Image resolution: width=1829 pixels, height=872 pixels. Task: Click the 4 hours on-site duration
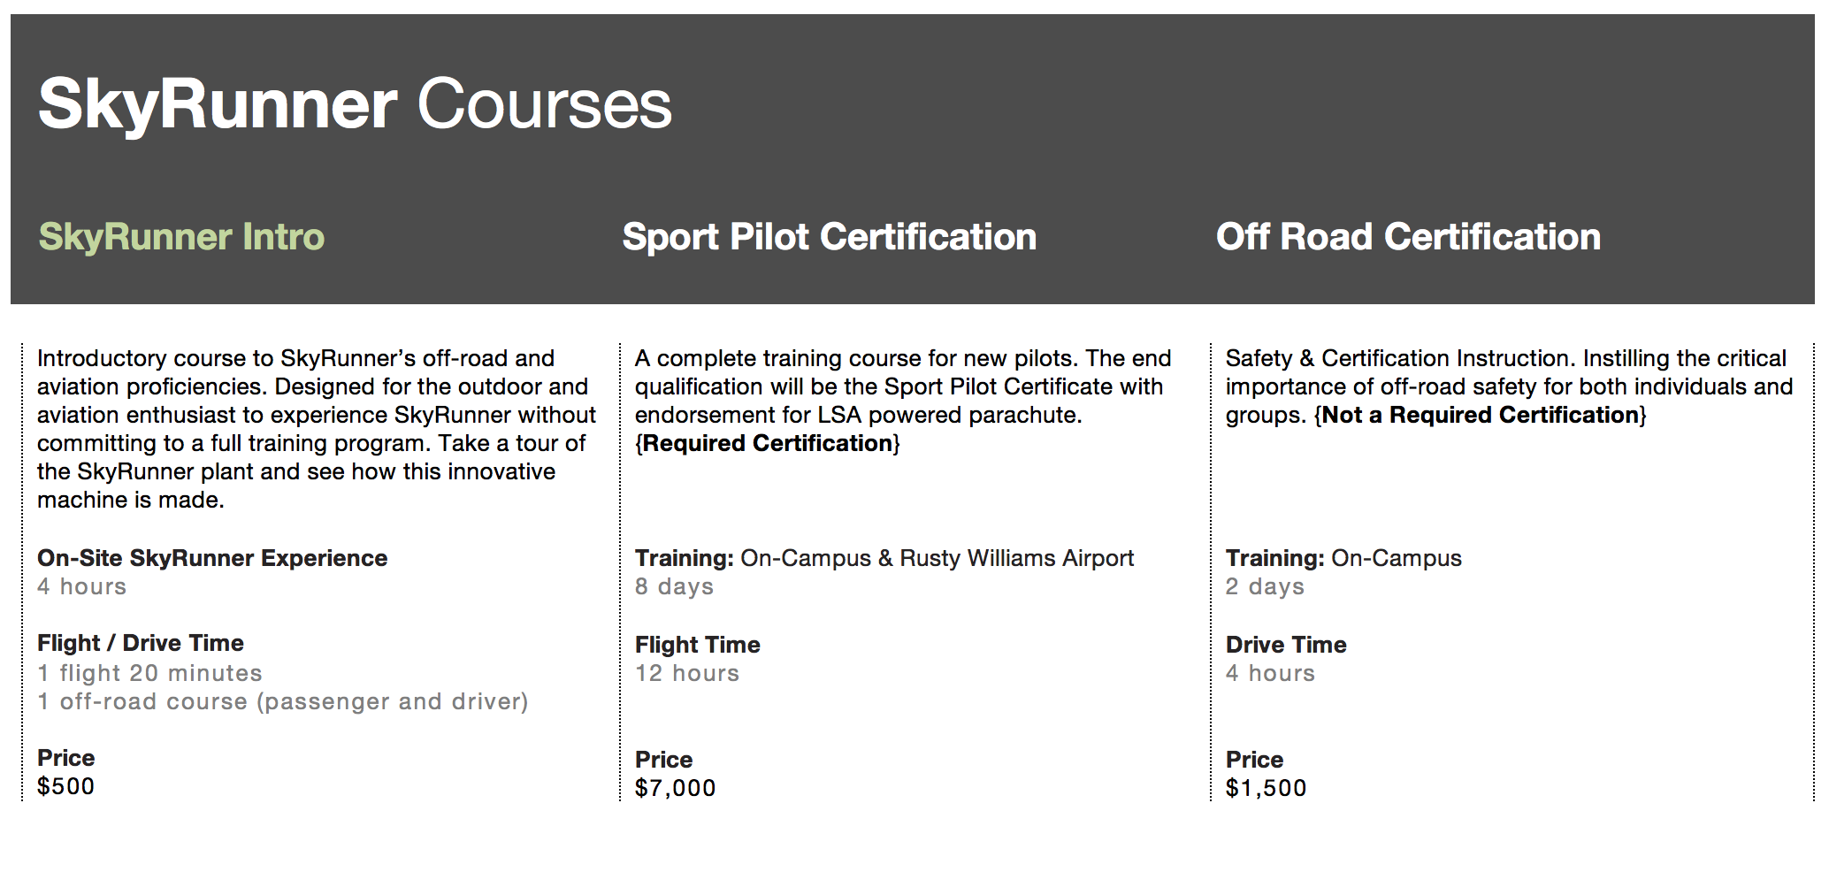pyautogui.click(x=82, y=586)
